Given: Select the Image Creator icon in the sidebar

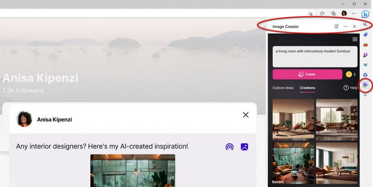Looking at the screenshot, I should click(365, 85).
